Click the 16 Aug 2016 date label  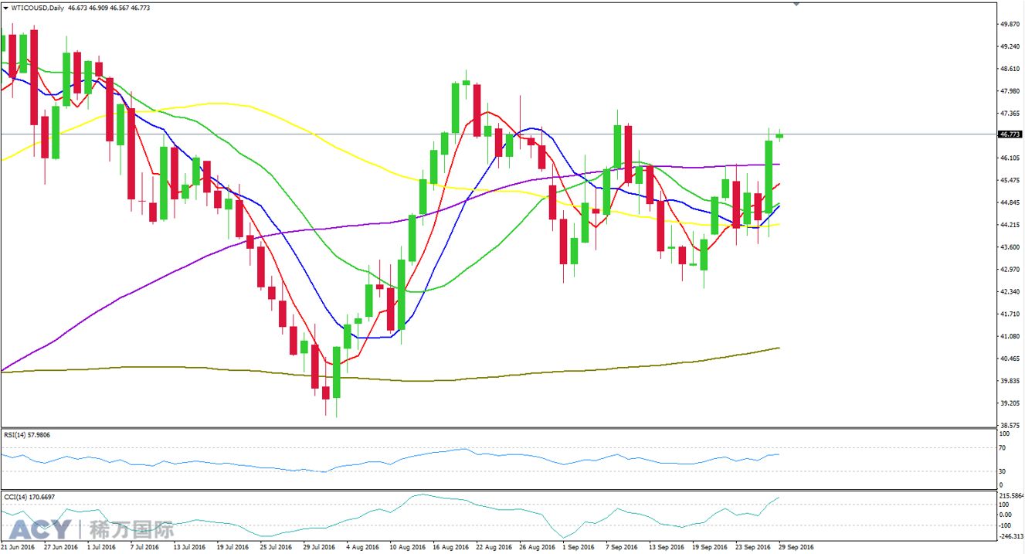(x=450, y=547)
